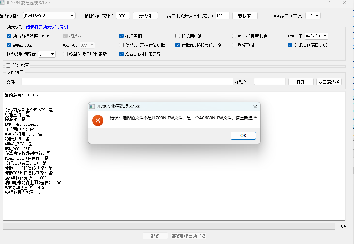Click the dialog title bar app icon
Screen dimensions: 354x244
click(x=92, y=107)
